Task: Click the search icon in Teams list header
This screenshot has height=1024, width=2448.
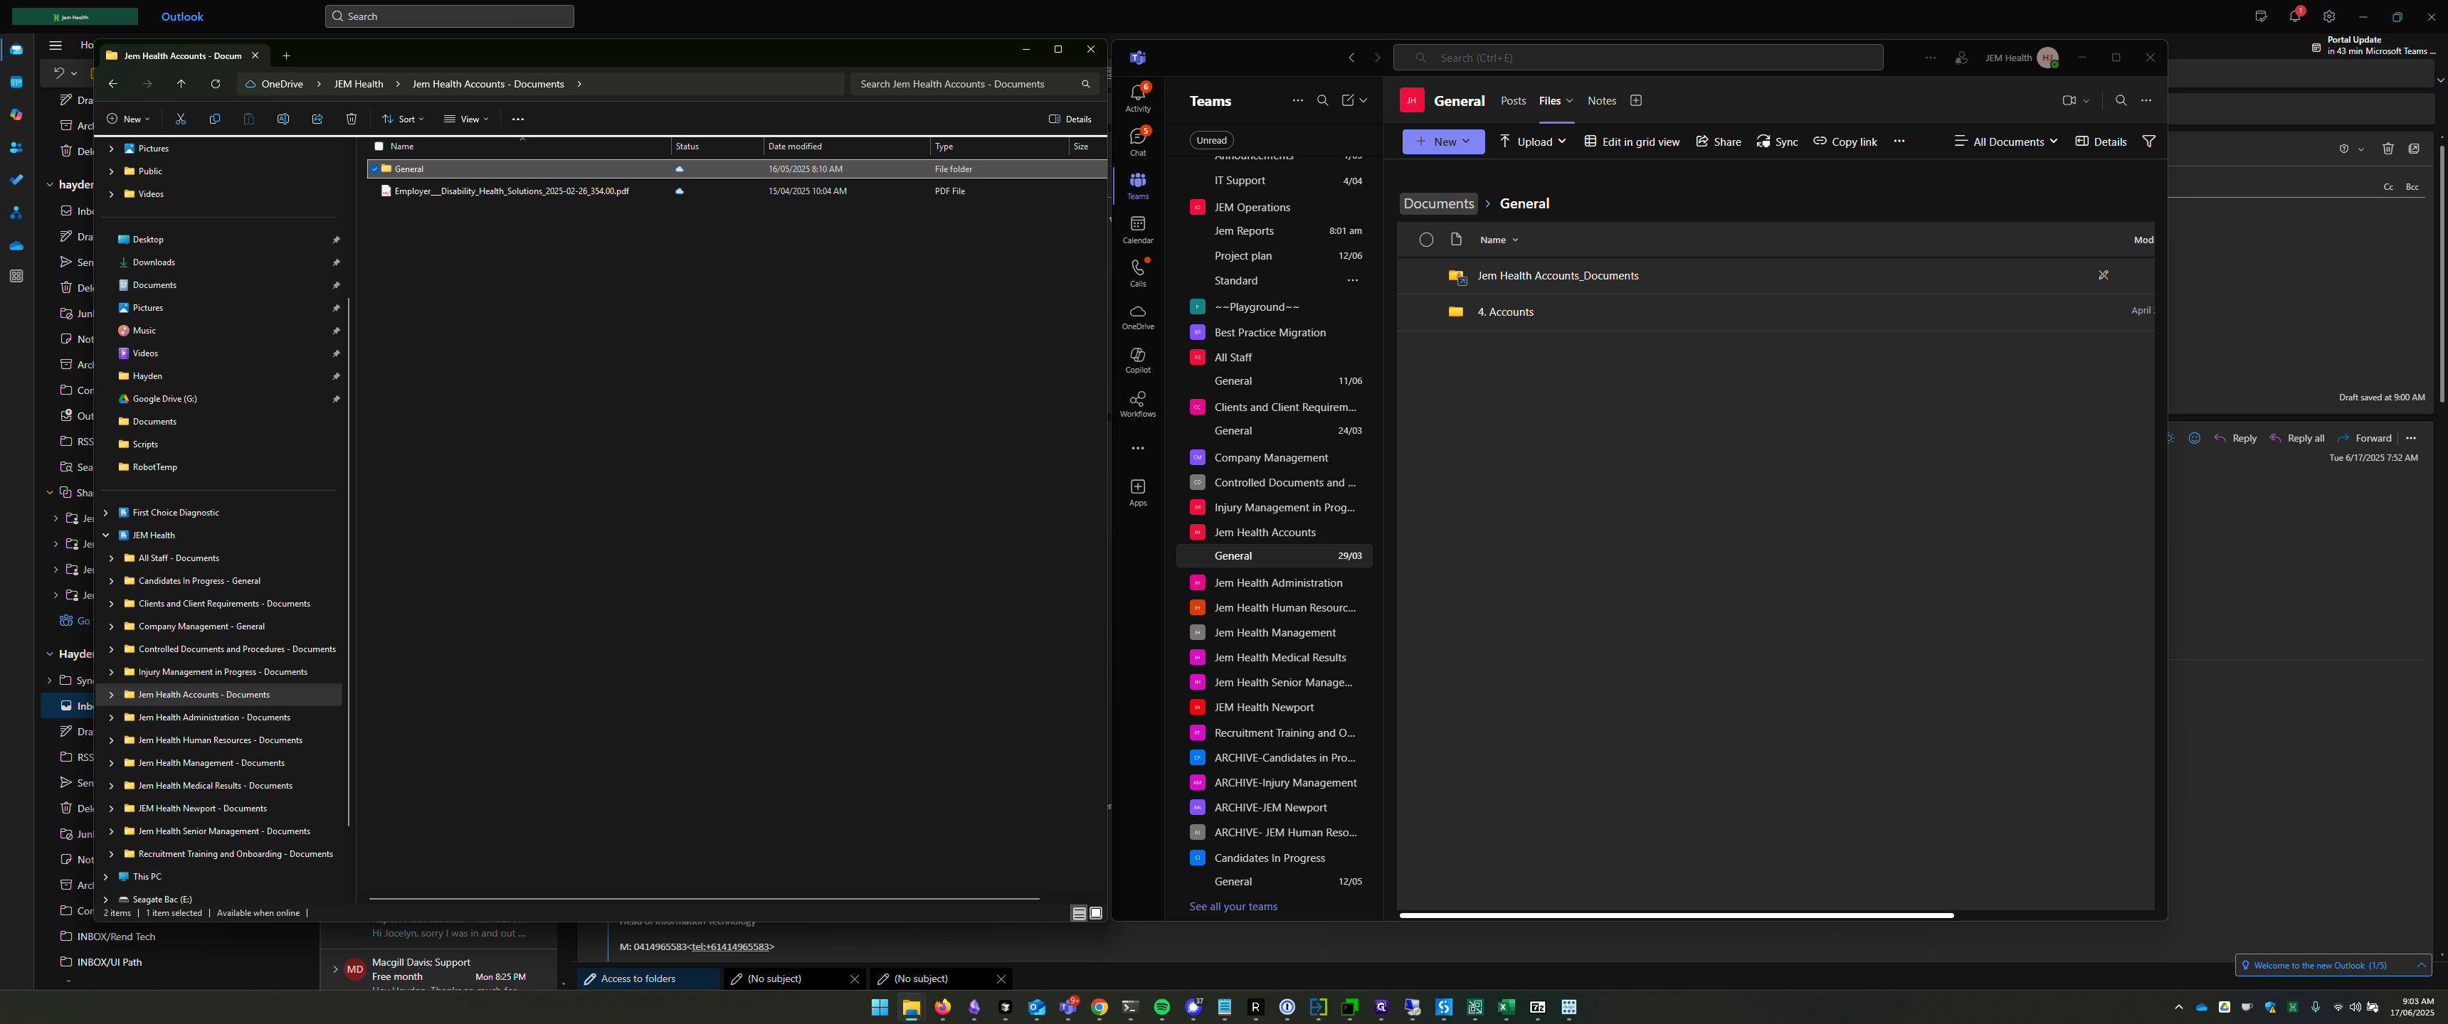Action: [1323, 101]
